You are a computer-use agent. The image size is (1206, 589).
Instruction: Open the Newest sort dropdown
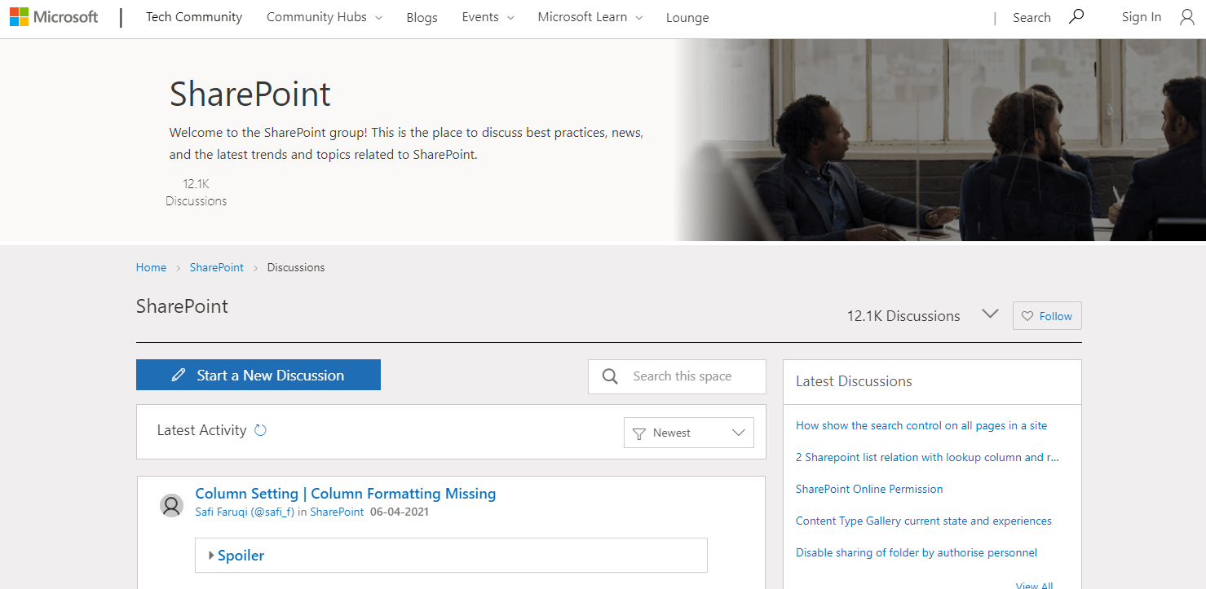pos(689,433)
